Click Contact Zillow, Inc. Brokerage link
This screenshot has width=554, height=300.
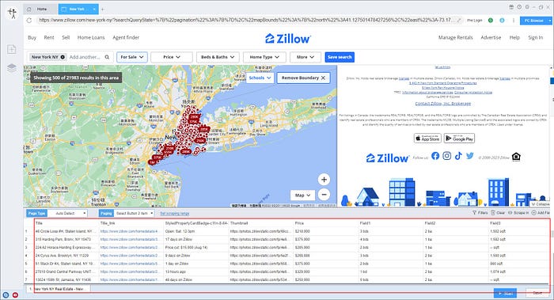point(442,104)
